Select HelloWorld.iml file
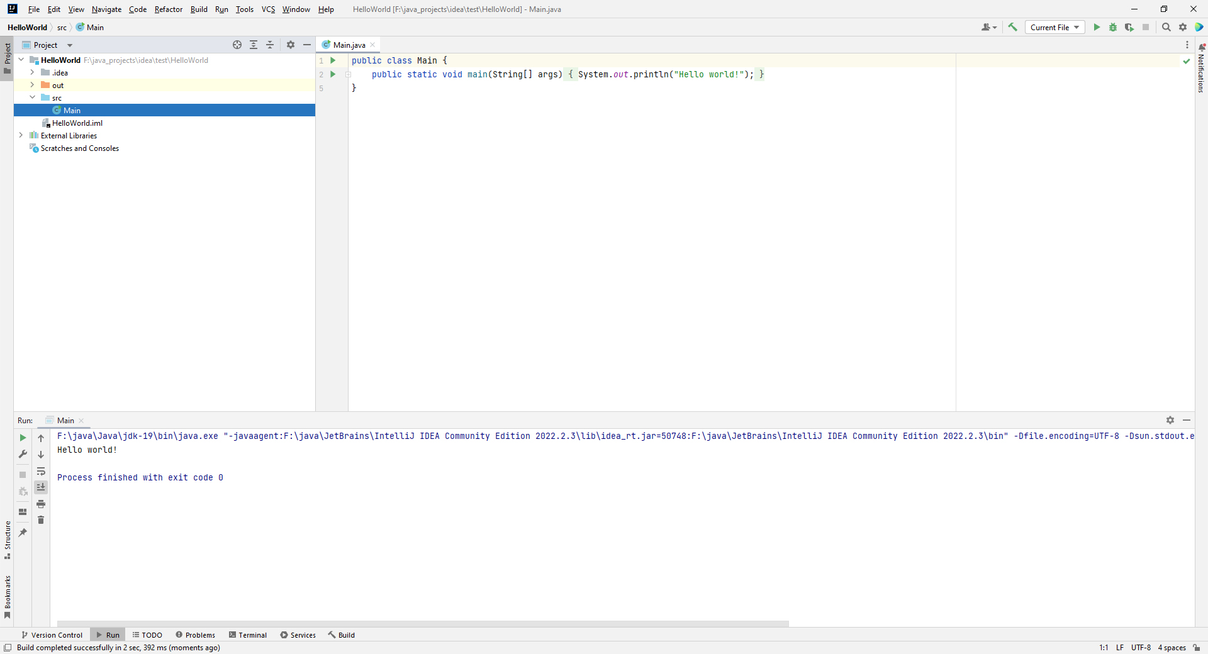 click(x=164, y=123)
